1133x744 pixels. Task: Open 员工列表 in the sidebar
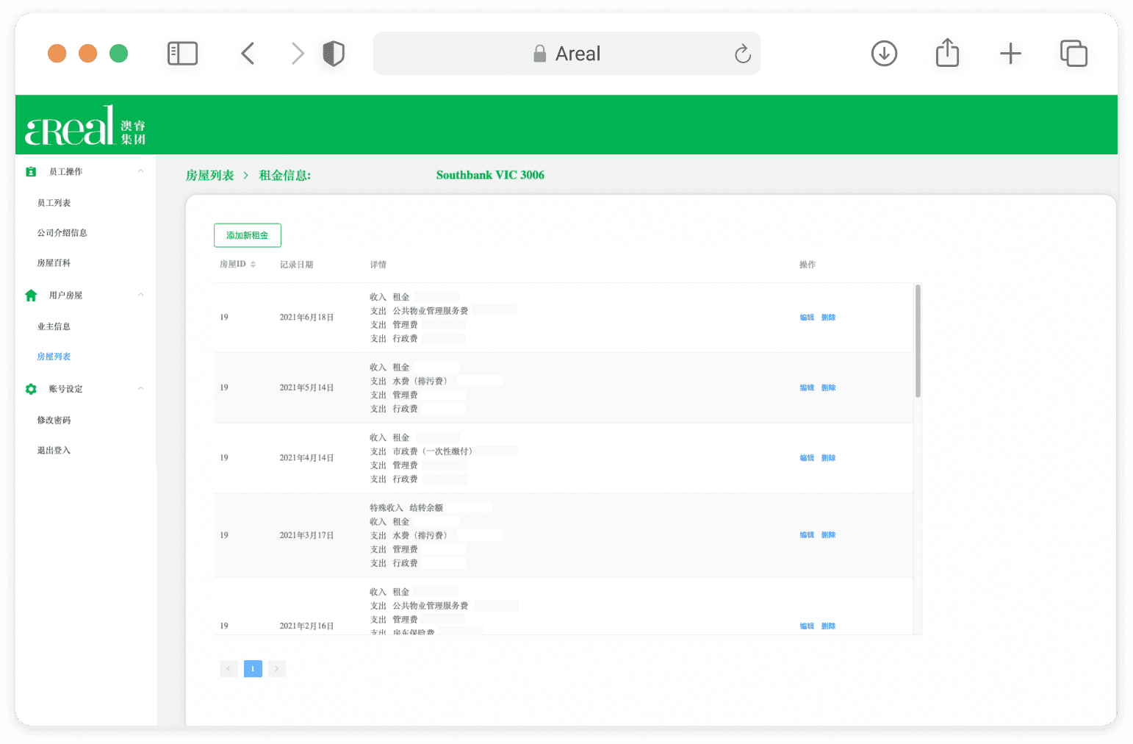pos(54,203)
